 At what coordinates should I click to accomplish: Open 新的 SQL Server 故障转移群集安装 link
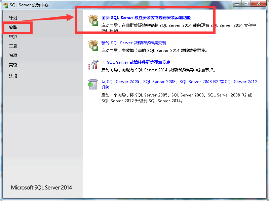(134, 43)
